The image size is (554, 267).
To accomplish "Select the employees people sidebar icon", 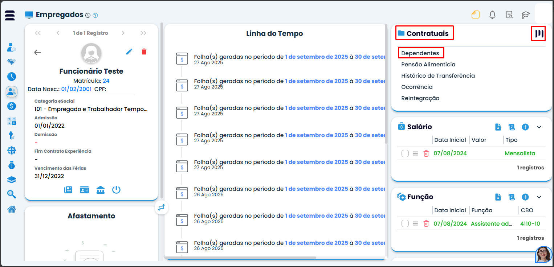I will (x=12, y=91).
